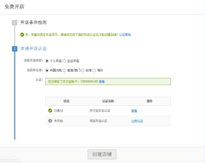Choose 中国大陆 as location
The width and height of the screenshot is (205, 163).
coord(47,70)
